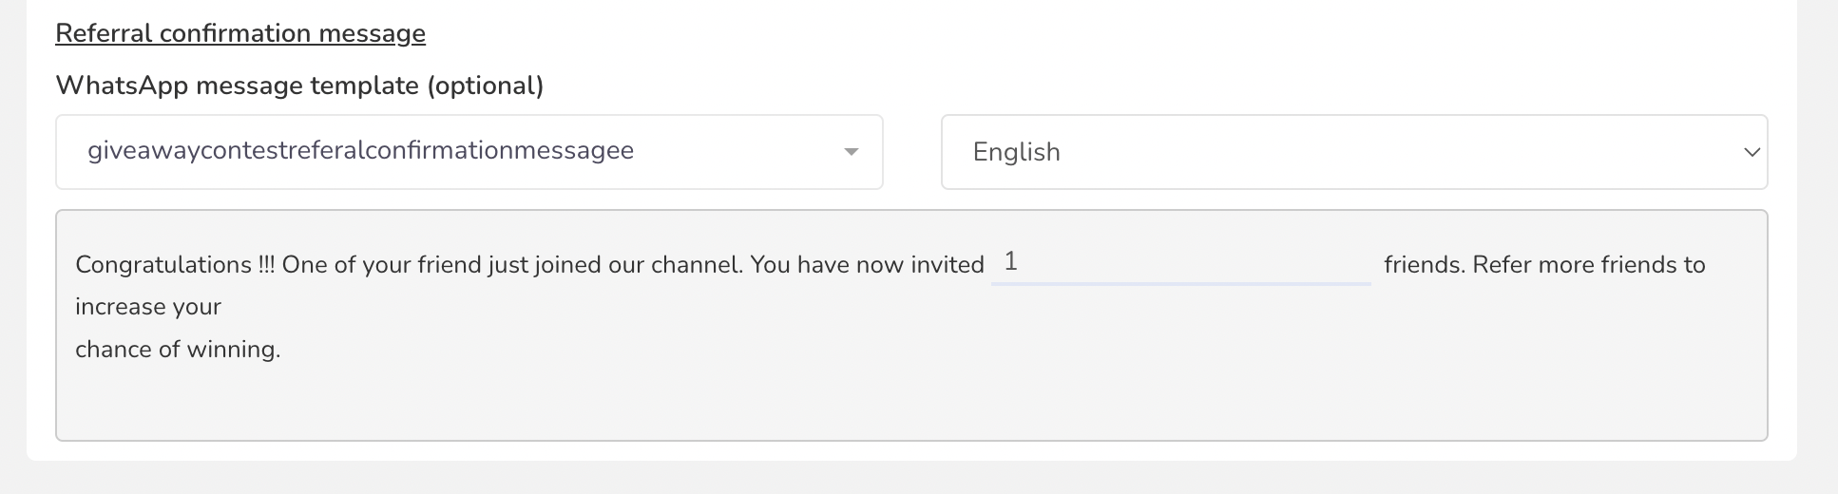
Task: Click the text 'increase your'
Action: (x=148, y=307)
